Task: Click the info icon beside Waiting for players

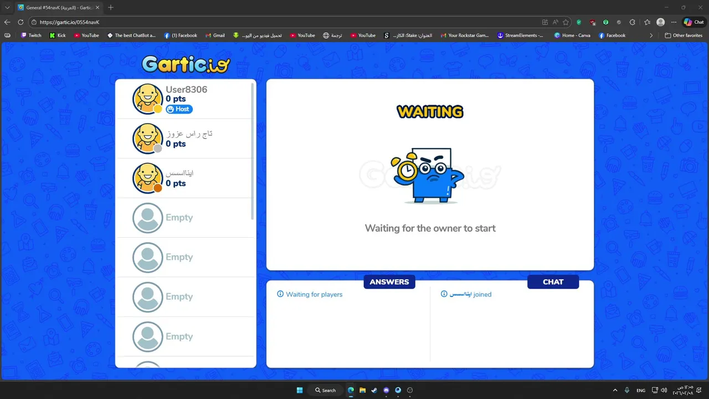Action: point(280,294)
